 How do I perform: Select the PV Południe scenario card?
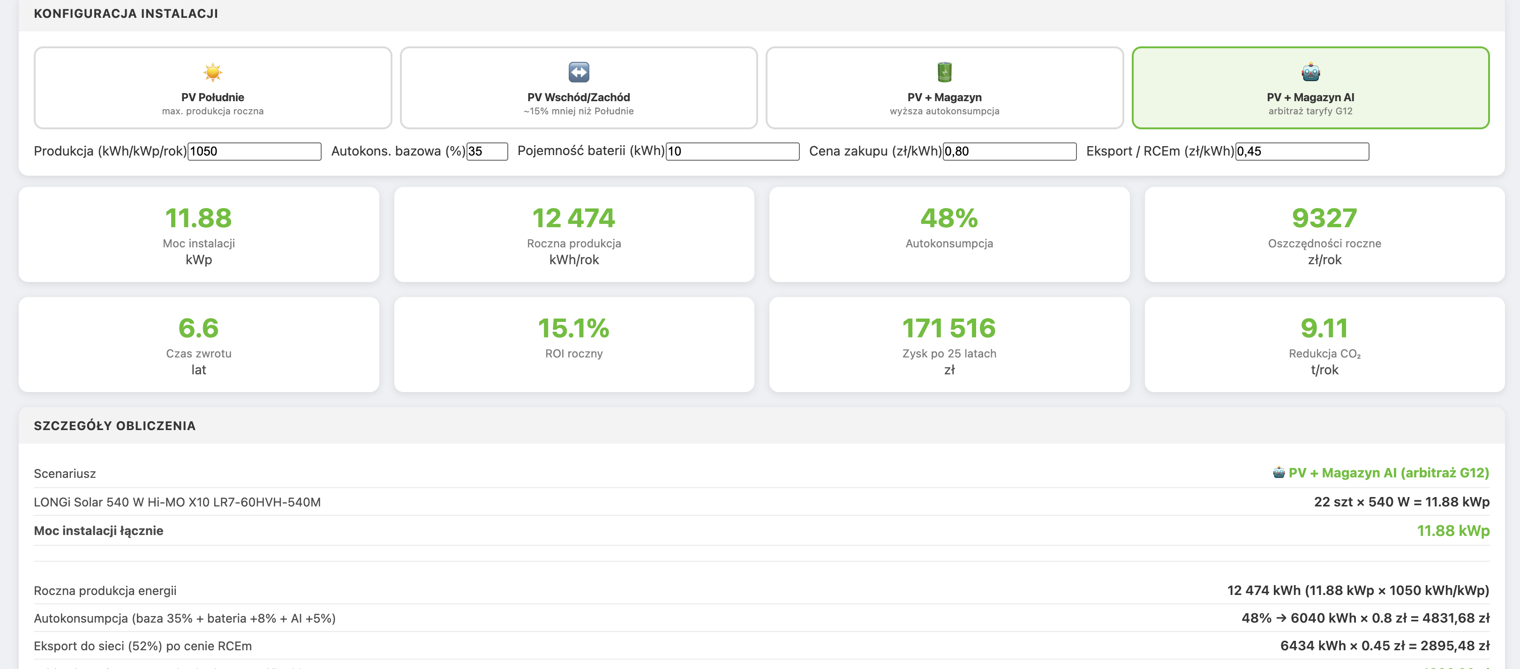212,88
